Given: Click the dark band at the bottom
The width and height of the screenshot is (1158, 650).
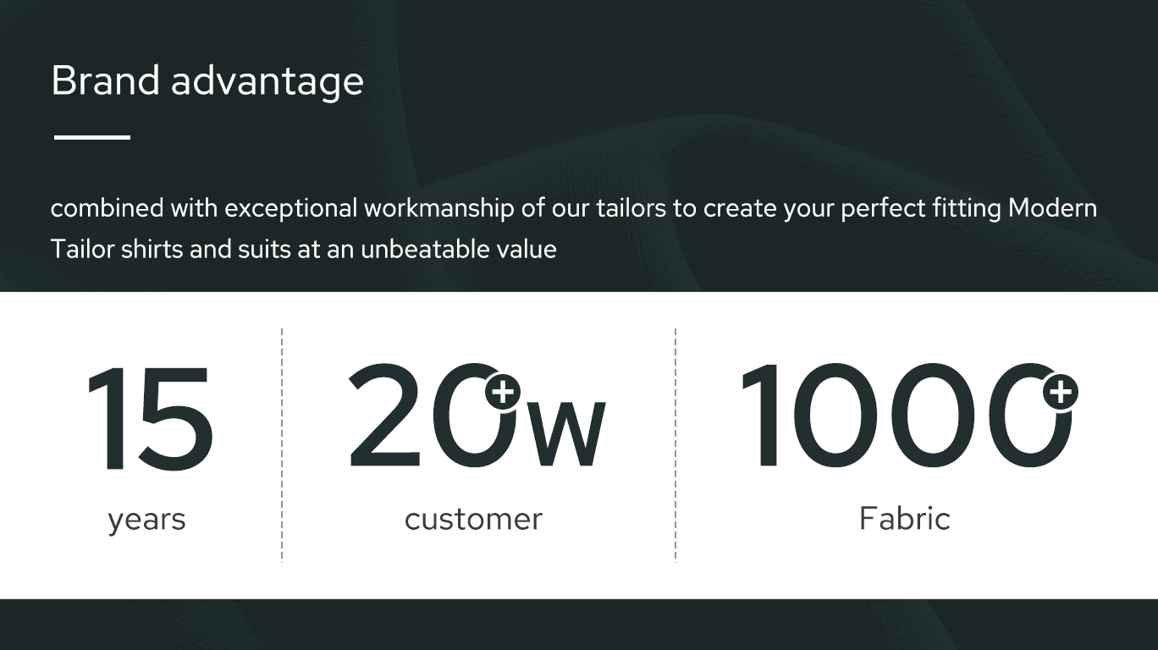Looking at the screenshot, I should tap(579, 625).
